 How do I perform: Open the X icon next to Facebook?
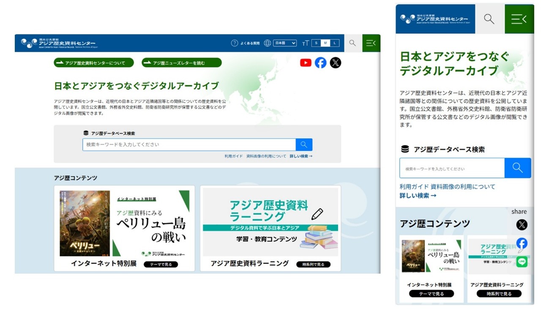pyautogui.click(x=335, y=63)
